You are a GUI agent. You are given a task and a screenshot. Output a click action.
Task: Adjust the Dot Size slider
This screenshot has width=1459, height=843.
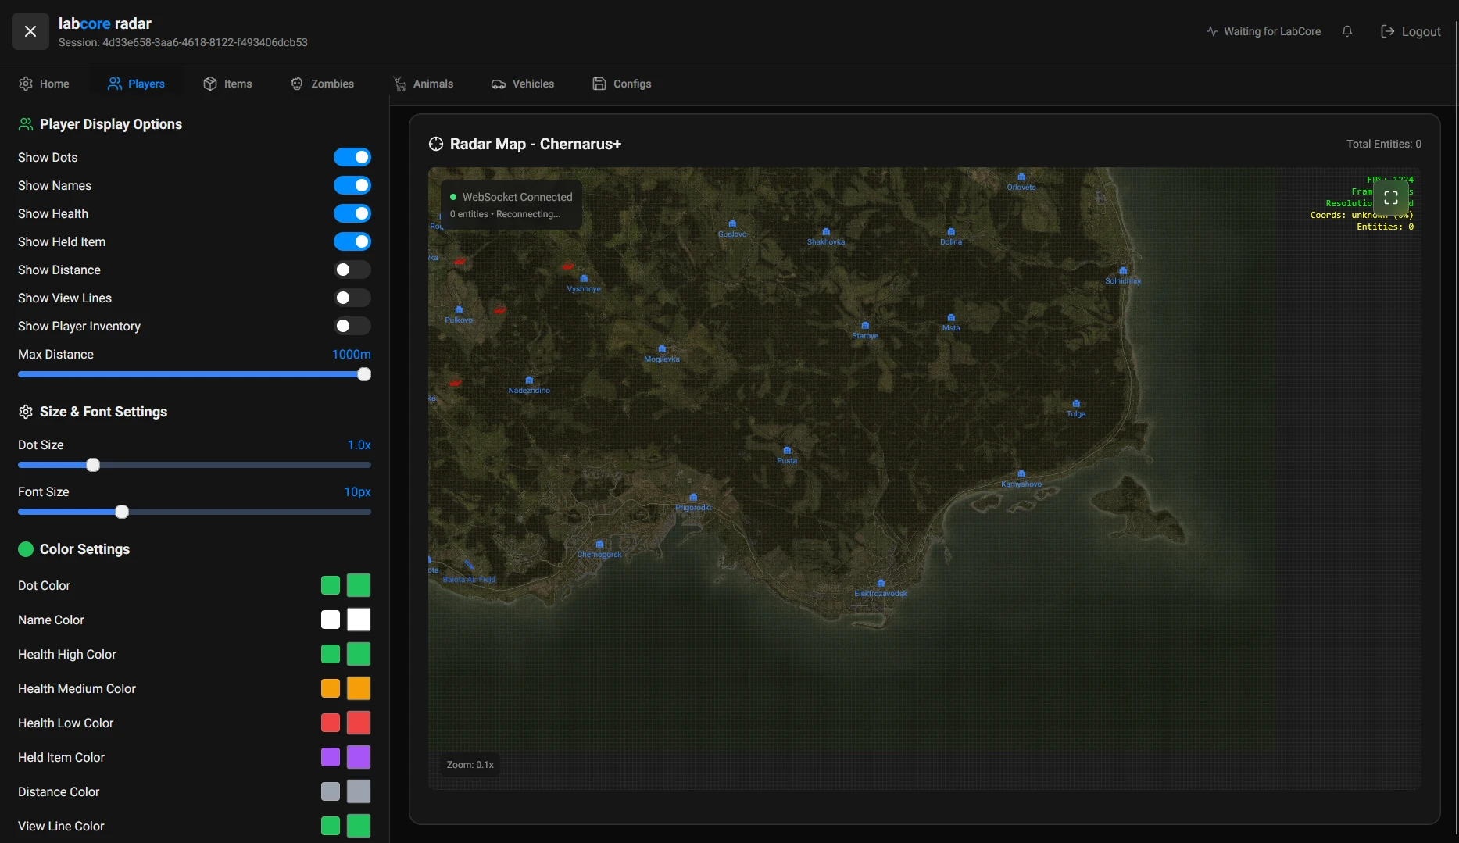click(x=195, y=465)
